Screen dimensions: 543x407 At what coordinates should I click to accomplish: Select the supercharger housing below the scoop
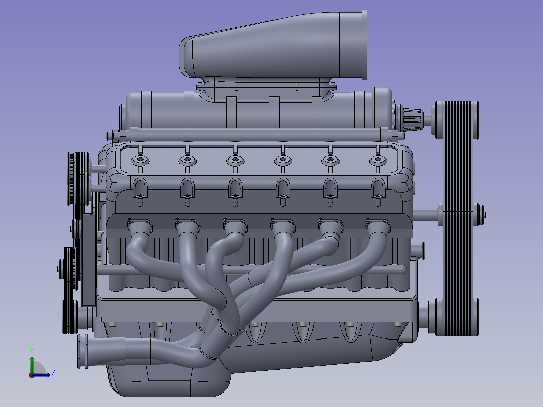[x=258, y=110]
